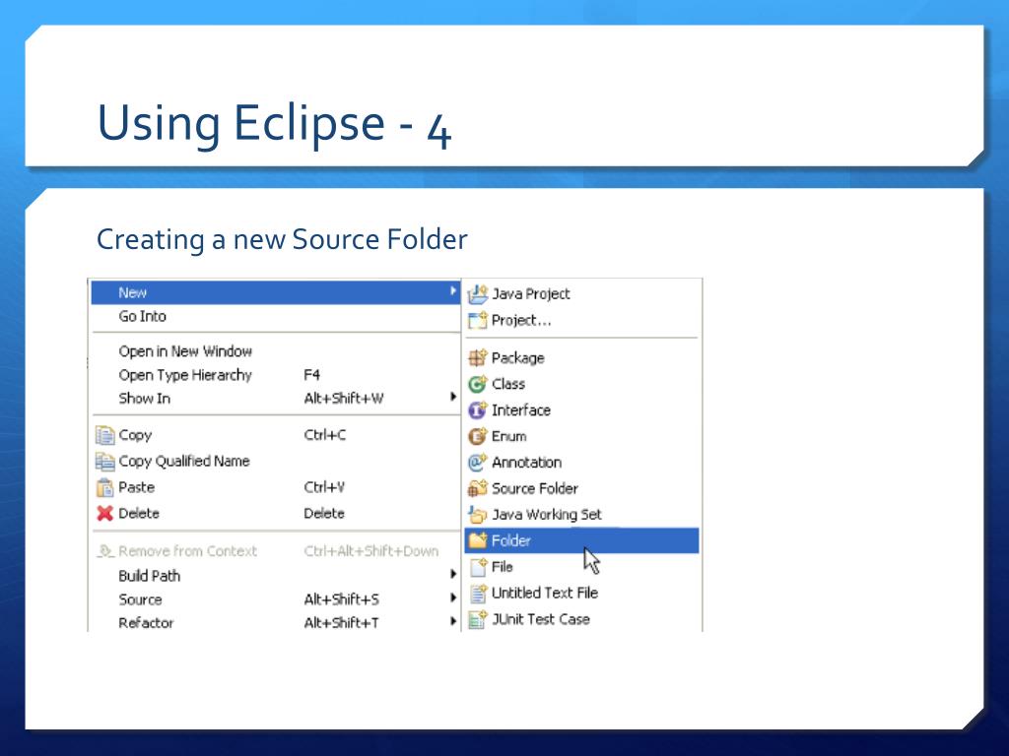Open the Refactor menu entry
This screenshot has width=1009, height=756.
(x=276, y=622)
